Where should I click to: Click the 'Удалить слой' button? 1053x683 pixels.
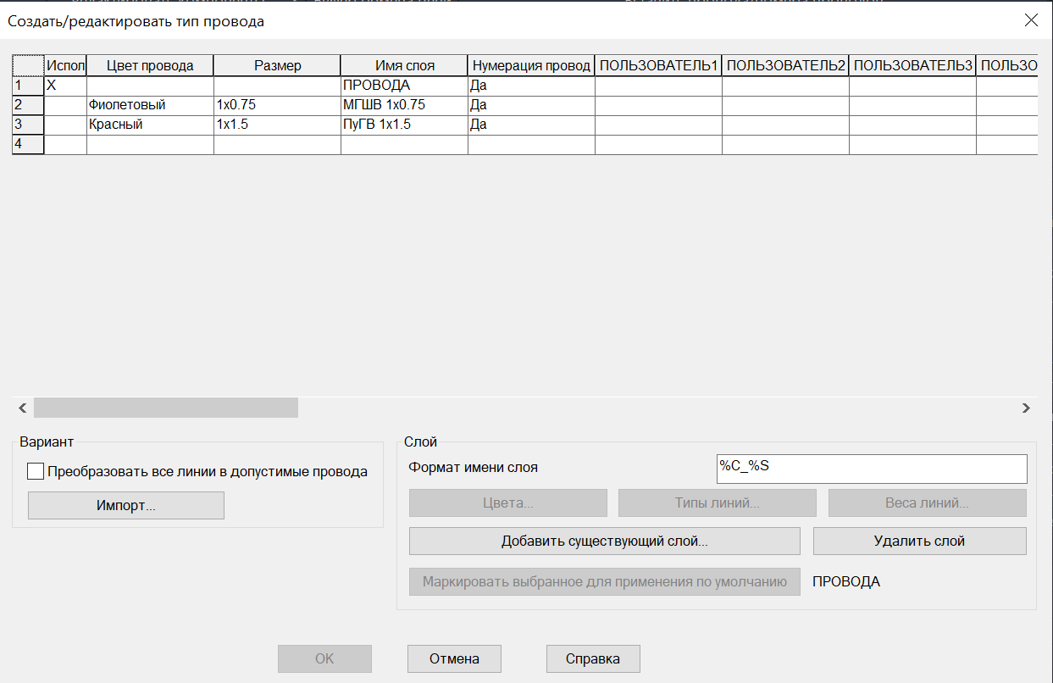pyautogui.click(x=920, y=541)
